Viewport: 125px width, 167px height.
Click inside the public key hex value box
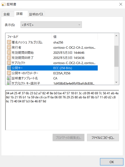[x=62, y=110]
